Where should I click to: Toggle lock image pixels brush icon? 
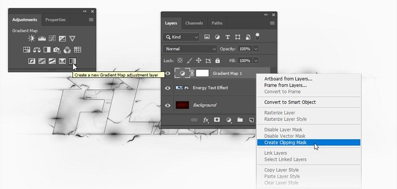[x=189, y=61]
